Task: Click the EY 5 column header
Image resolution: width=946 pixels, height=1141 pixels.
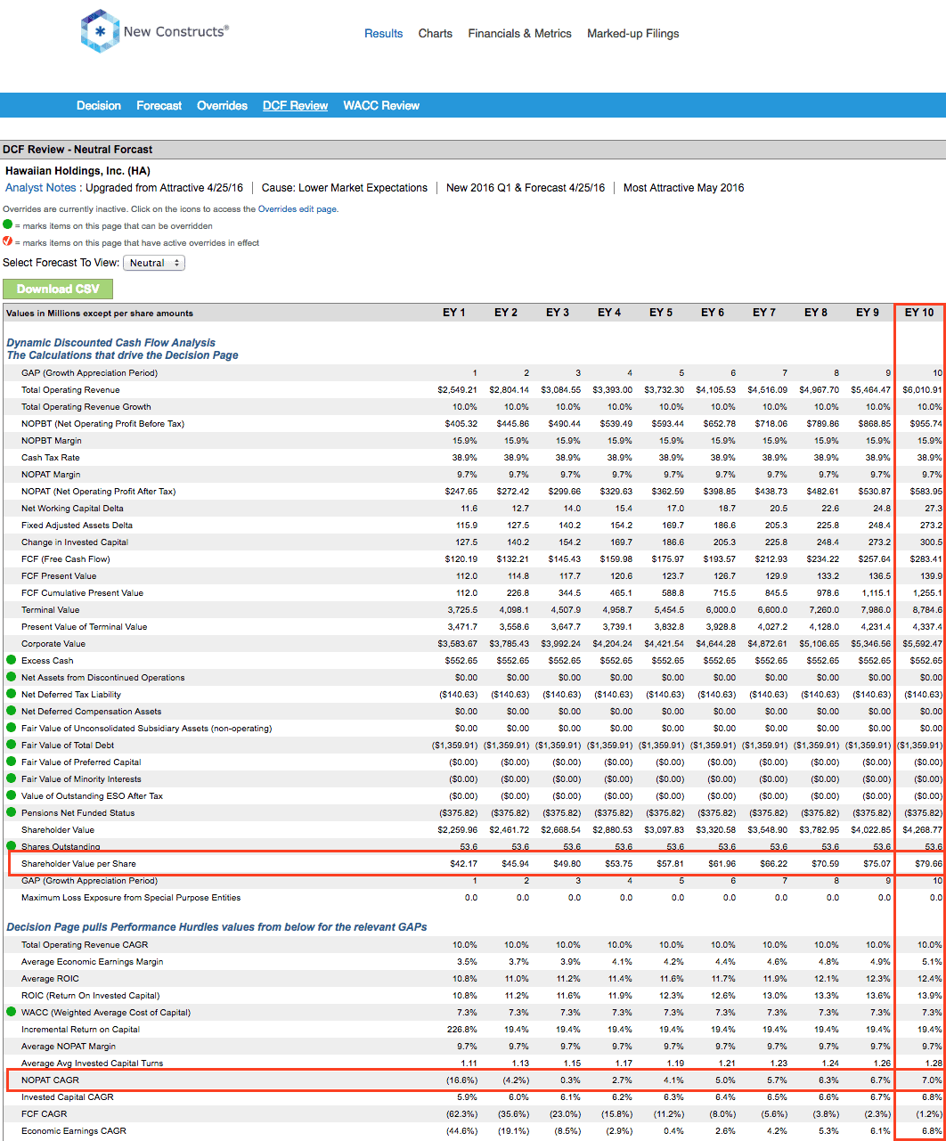Action: coord(661,313)
